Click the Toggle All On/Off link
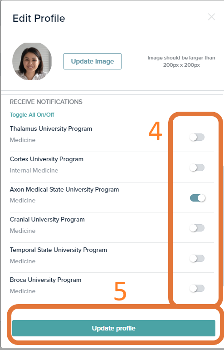 pos(32,115)
